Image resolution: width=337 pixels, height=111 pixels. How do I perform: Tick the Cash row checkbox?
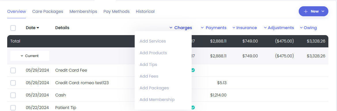13,95
